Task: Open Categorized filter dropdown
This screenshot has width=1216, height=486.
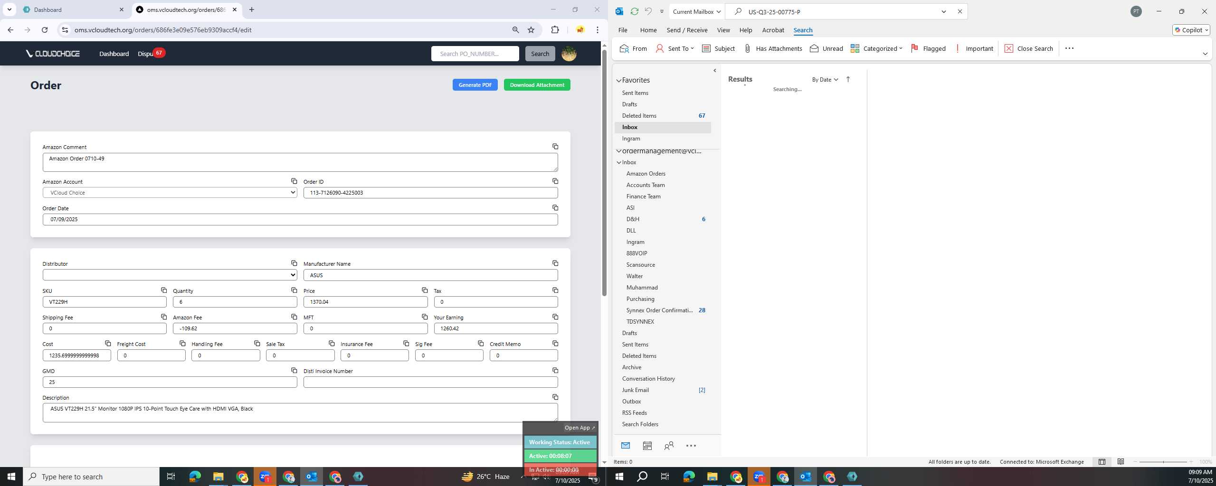Action: tap(876, 48)
